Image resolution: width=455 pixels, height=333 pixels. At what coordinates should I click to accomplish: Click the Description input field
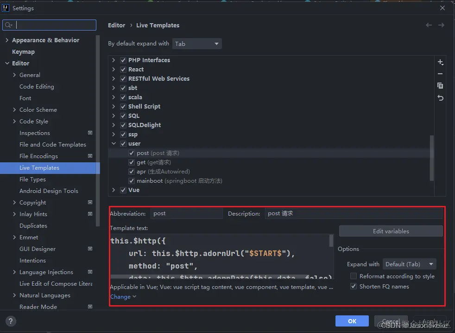point(354,213)
